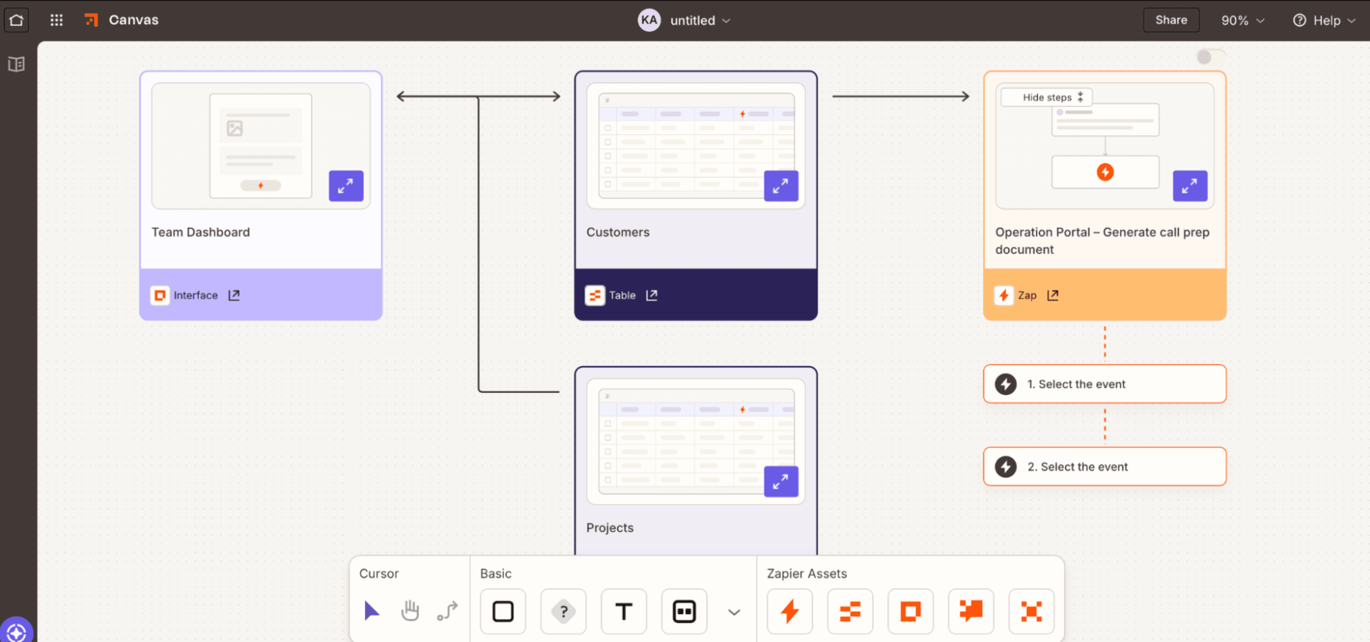Go to the Home icon

[x=16, y=20]
